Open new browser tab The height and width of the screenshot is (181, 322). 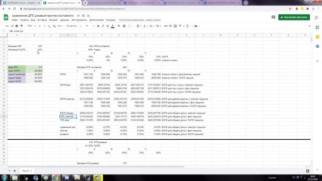(85, 3)
